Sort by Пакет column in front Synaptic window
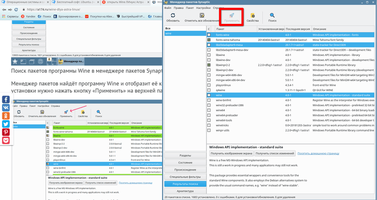This screenshot has height=200, width=377. 236,29
